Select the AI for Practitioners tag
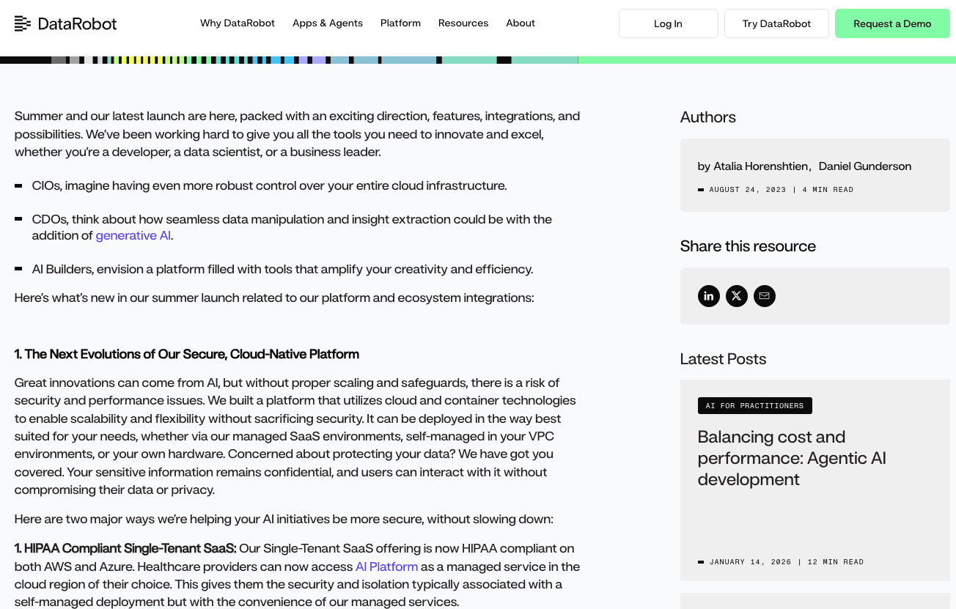The width and height of the screenshot is (956, 609). 754,406
